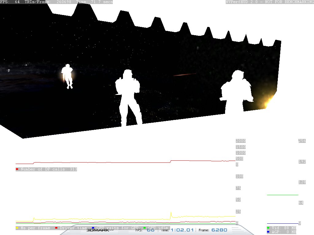314x235 pixels.
Task: Click the 192 label on memory graph scale
Action: coord(302,162)
